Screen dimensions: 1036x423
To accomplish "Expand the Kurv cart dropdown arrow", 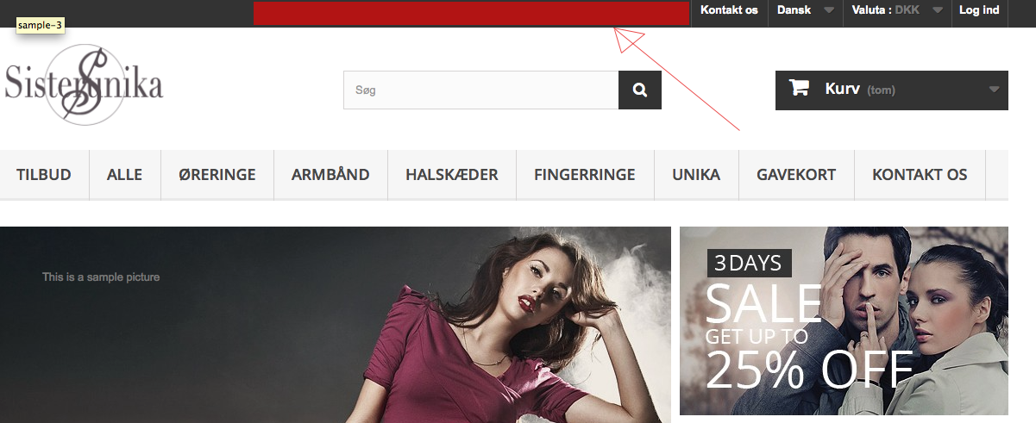I will [994, 89].
